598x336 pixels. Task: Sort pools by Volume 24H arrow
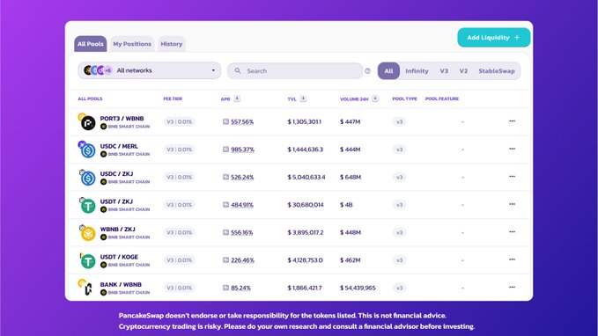pyautogui.click(x=375, y=99)
